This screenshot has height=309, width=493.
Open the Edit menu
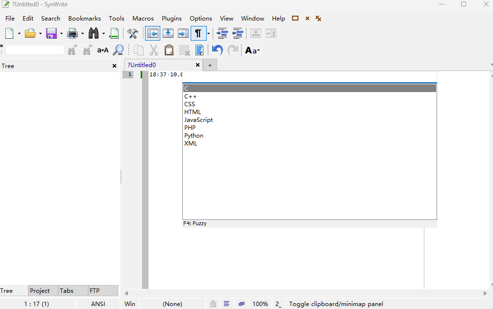(28, 19)
